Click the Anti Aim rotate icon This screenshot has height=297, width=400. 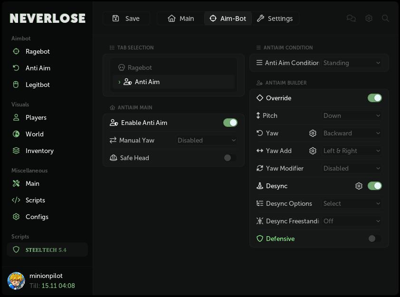click(16, 68)
